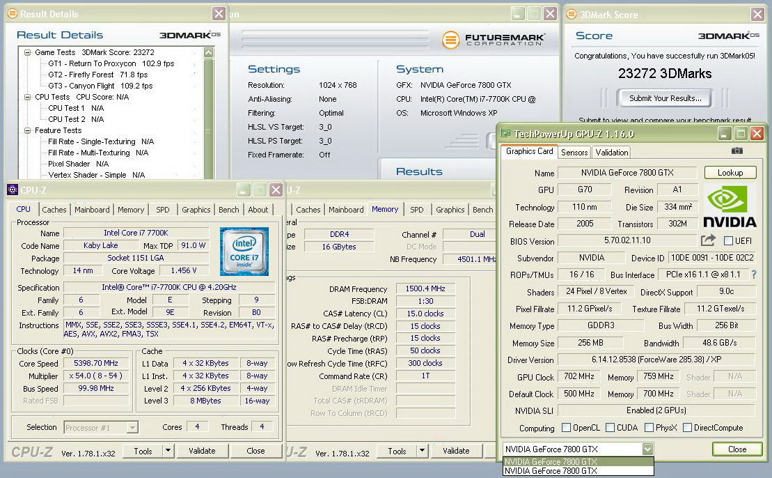The image size is (772, 478).
Task: Collapse the Feature Tests tree node
Action: tap(28, 130)
